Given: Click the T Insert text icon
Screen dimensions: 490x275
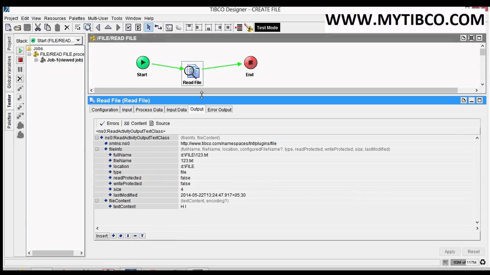Looking at the screenshot, I should click(142, 236).
